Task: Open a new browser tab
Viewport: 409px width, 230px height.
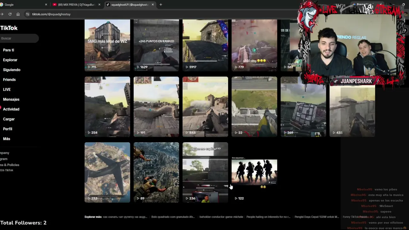Action: [161, 4]
